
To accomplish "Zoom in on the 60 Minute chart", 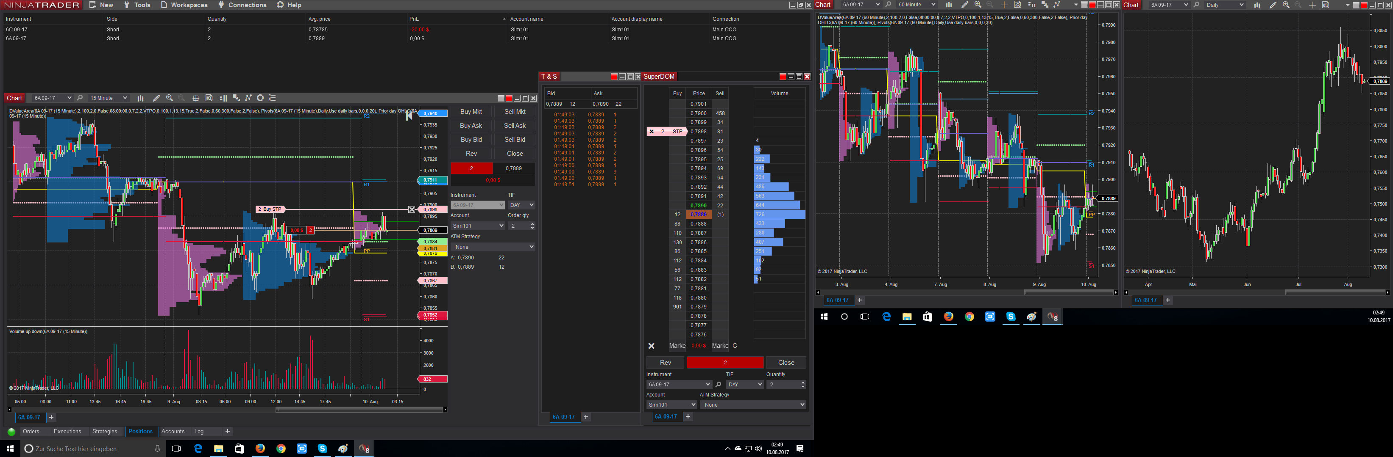I will coord(978,5).
